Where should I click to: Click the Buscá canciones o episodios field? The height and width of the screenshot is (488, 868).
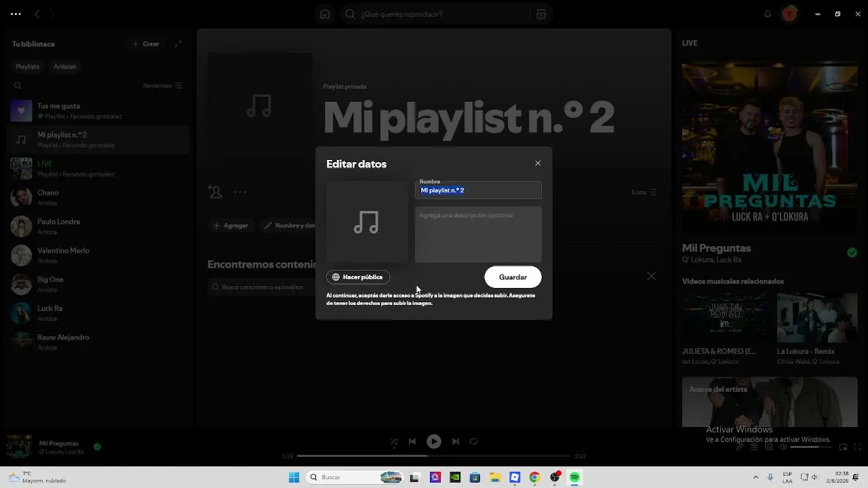pos(262,287)
